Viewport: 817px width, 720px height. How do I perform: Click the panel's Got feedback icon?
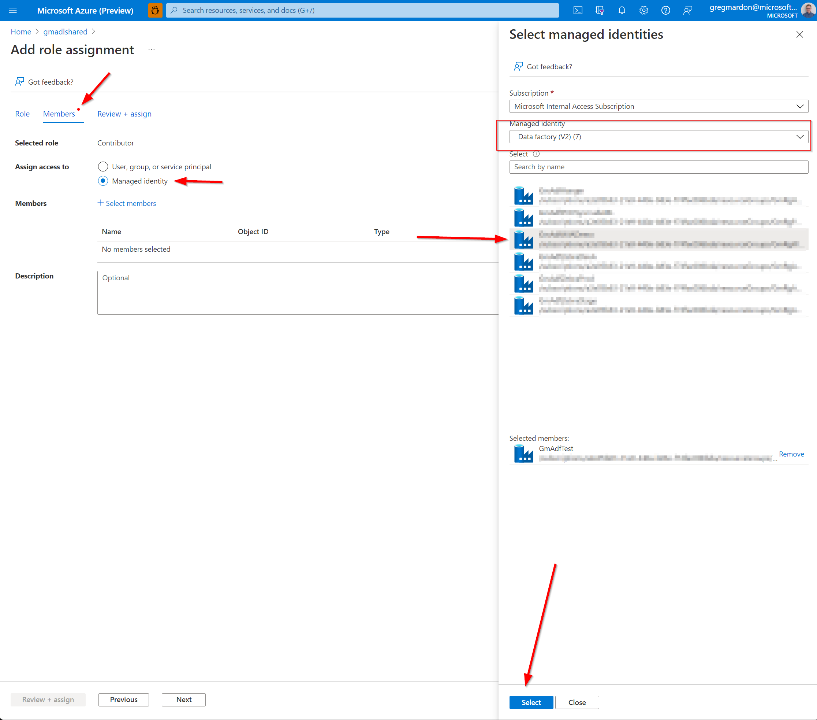518,66
